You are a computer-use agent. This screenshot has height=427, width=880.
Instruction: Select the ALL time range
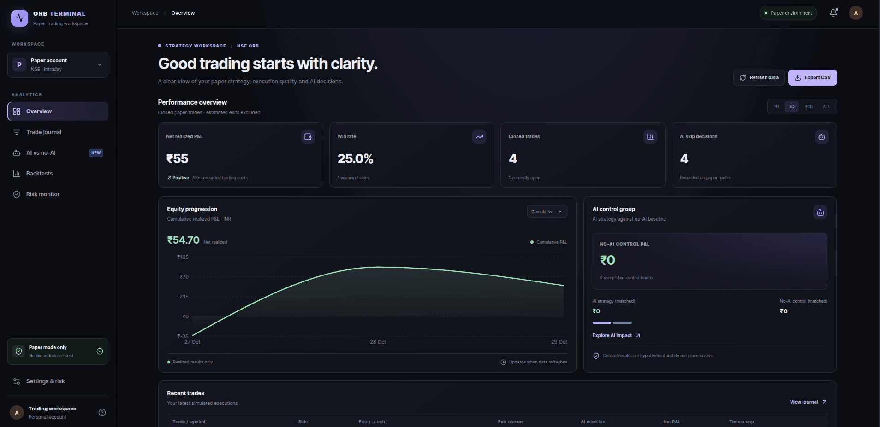[x=826, y=107]
